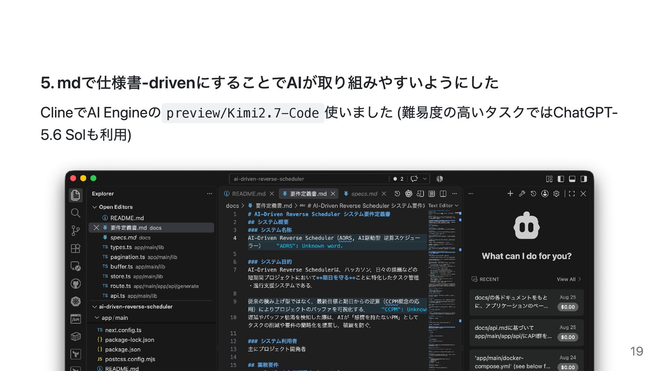Expand the docs breadcrumb
Viewport: 659px width, 371px height.
coord(232,206)
